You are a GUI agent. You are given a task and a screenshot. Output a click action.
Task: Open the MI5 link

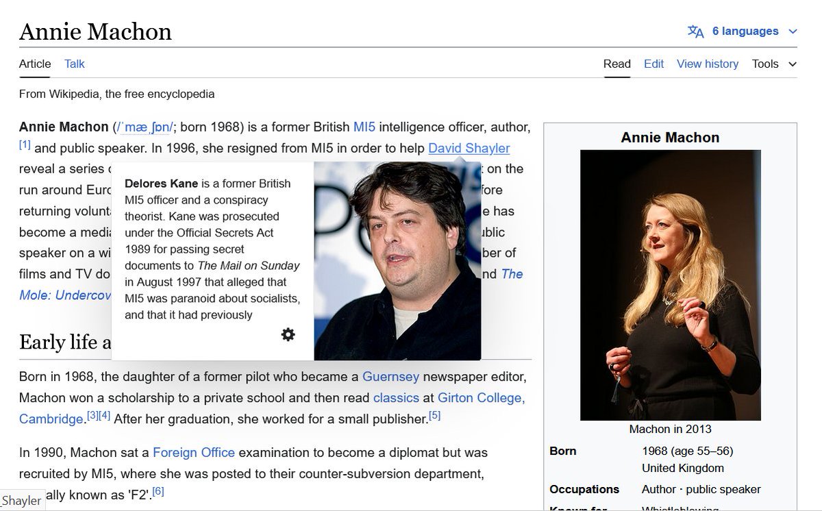(364, 127)
